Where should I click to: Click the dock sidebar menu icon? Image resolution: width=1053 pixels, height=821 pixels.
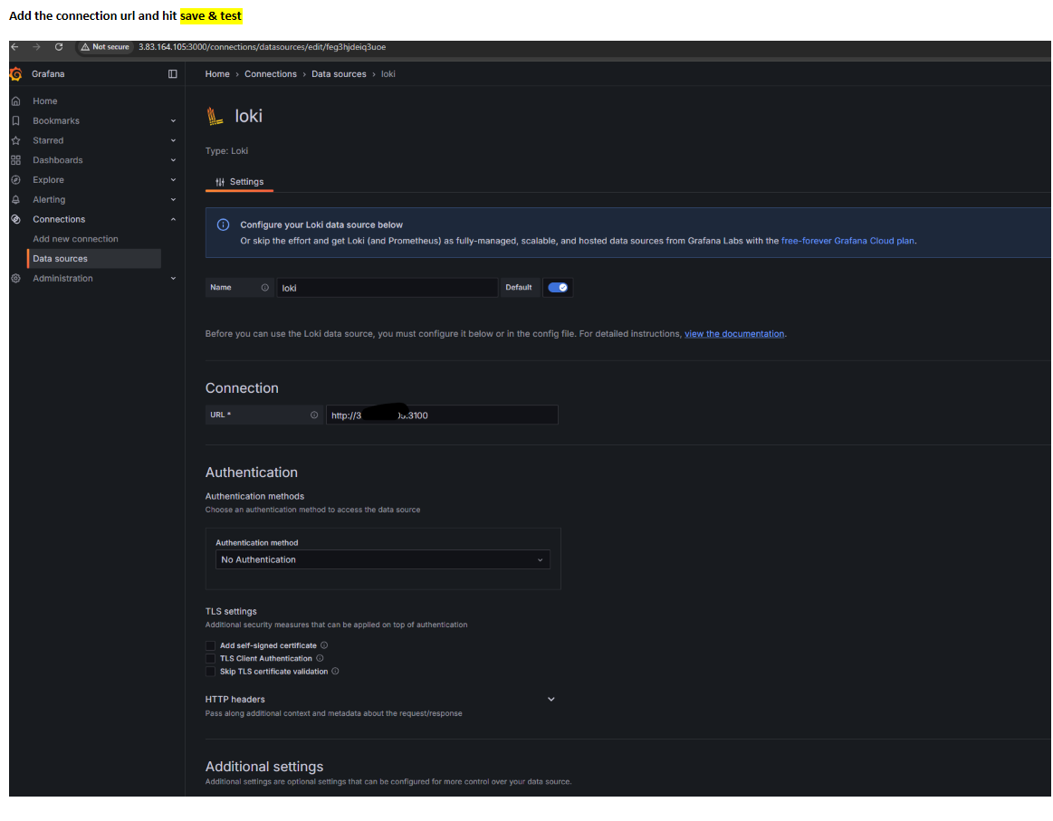[173, 74]
